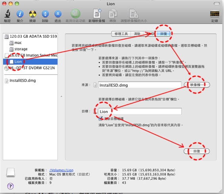Select the 120.03 GB ADATA SSD disk
Viewport: 224px width, 194px height.
coord(31,36)
